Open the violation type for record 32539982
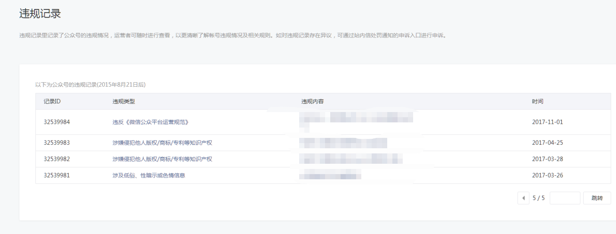 click(162, 159)
